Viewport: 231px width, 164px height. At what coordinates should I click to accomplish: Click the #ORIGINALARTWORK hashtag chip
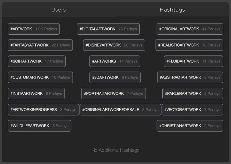coord(190,29)
